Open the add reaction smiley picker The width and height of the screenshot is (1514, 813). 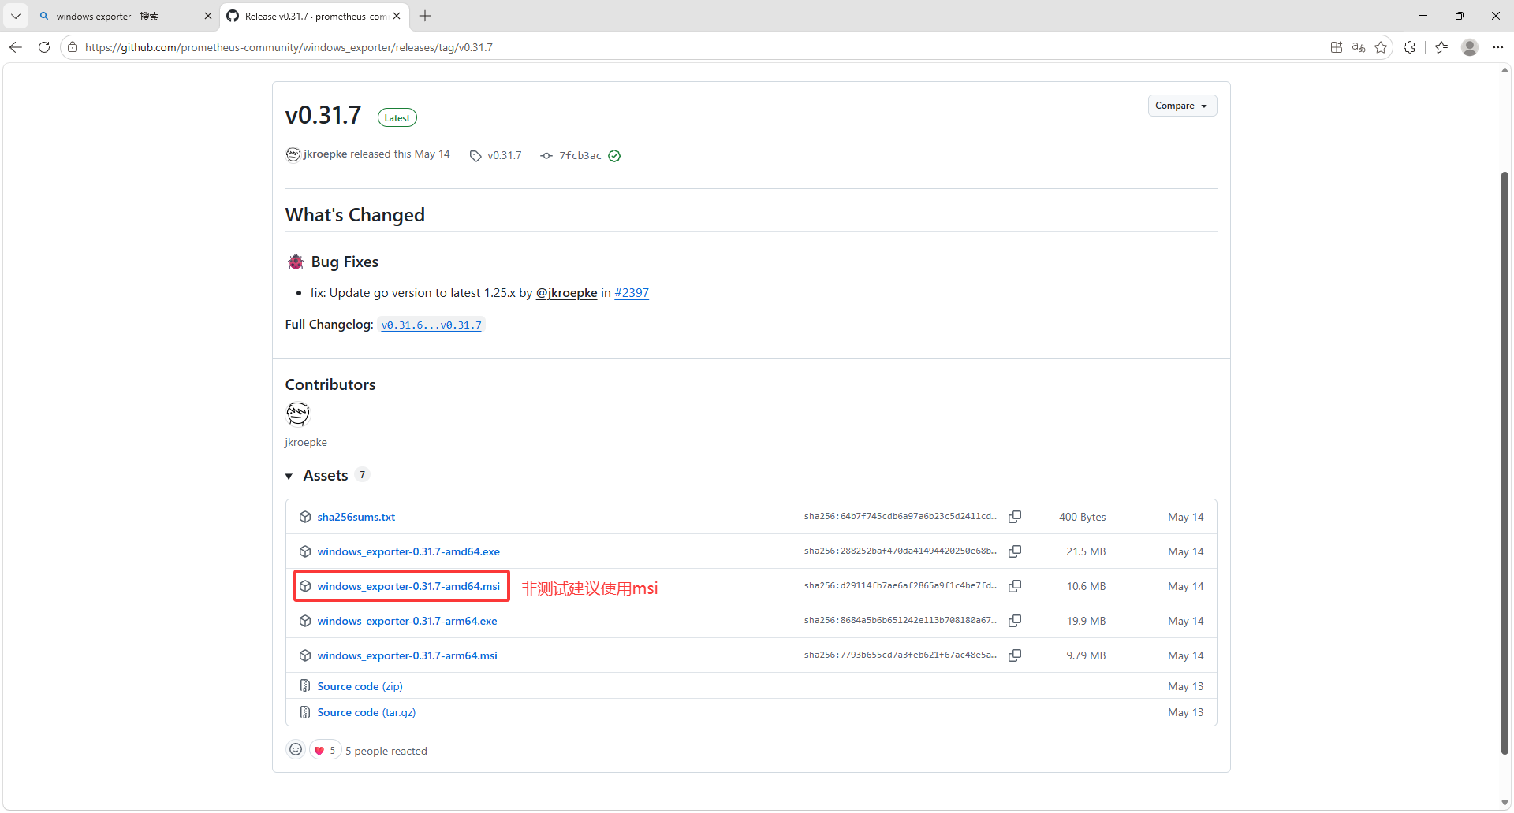[x=296, y=750]
